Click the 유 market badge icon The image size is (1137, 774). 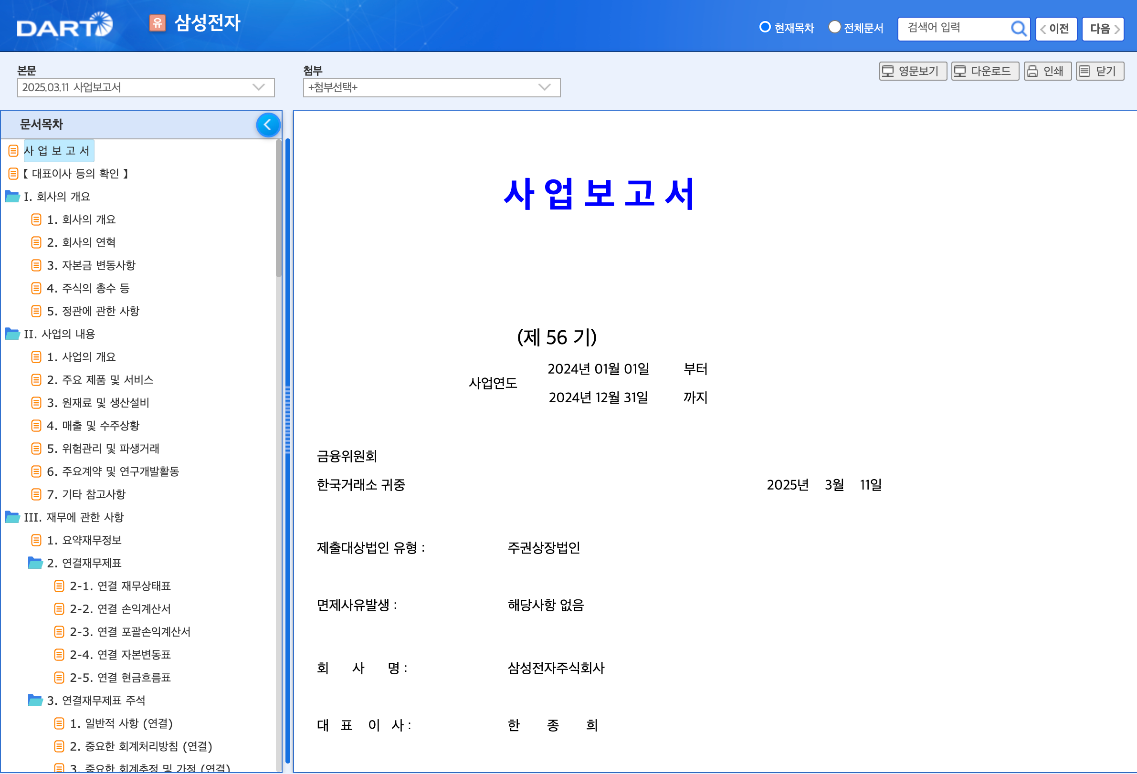[x=157, y=23]
